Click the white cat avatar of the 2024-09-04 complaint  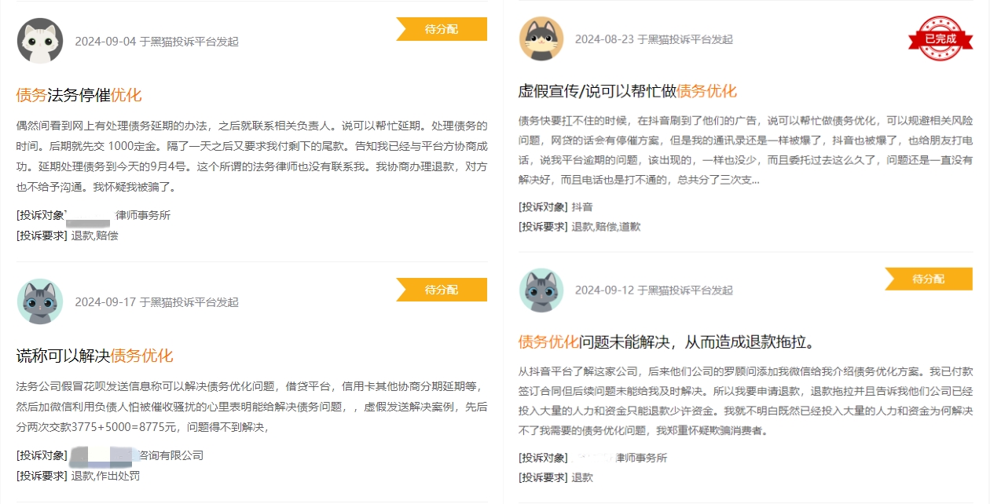(40, 41)
